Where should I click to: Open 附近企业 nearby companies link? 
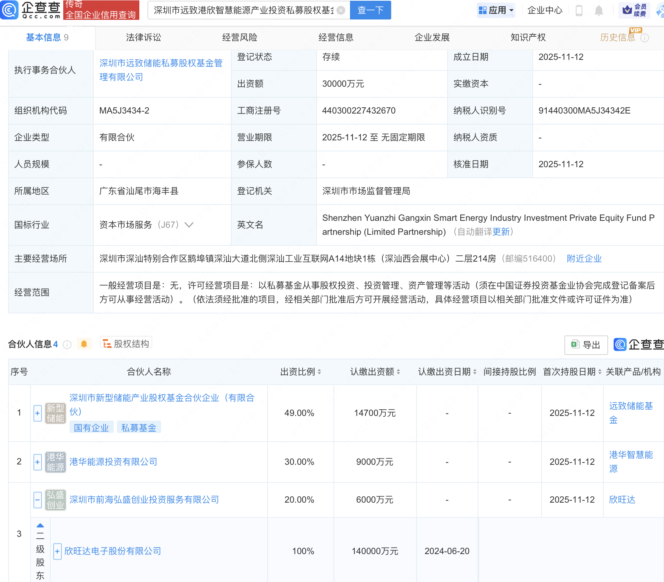[584, 259]
